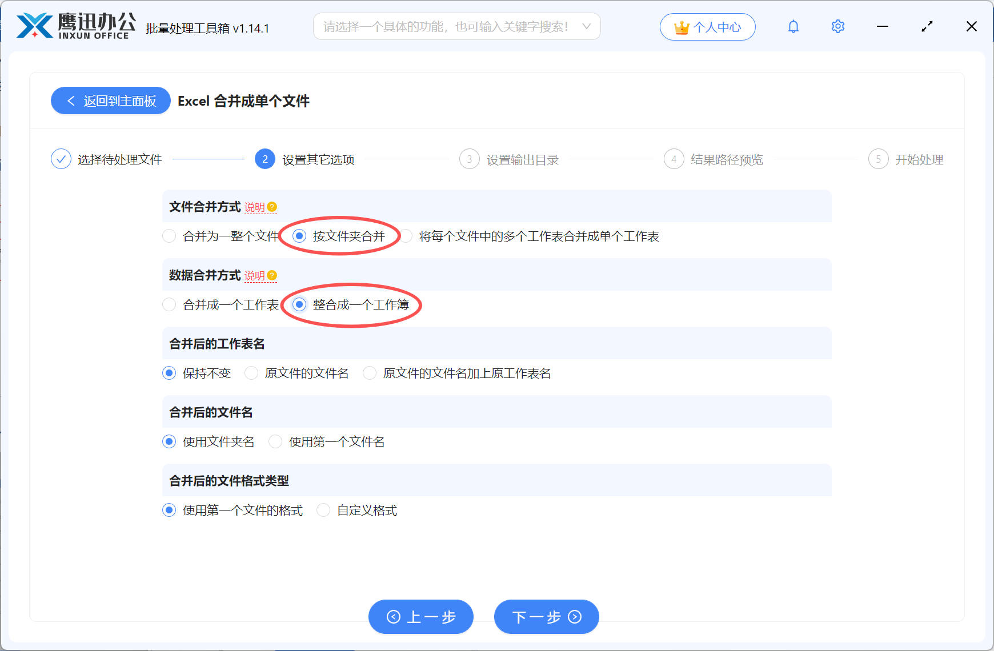This screenshot has width=994, height=651.
Task: Enable the 自定义格式 option
Action: point(323,510)
